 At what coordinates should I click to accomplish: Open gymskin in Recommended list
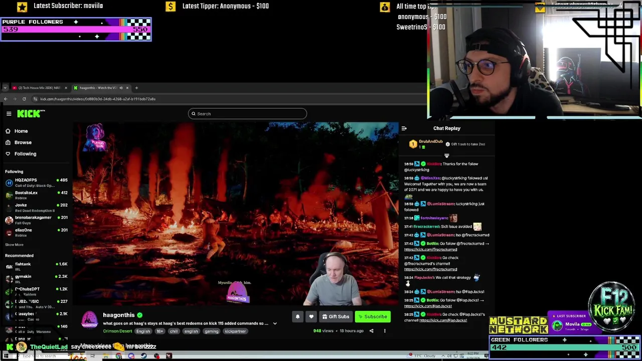pyautogui.click(x=36, y=279)
